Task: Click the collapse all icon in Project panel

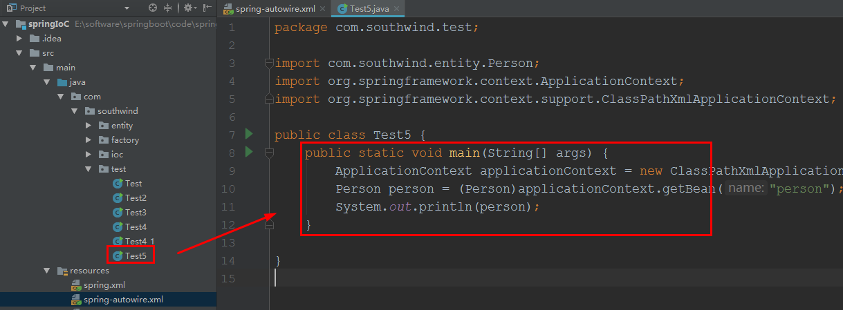Action: click(x=169, y=8)
